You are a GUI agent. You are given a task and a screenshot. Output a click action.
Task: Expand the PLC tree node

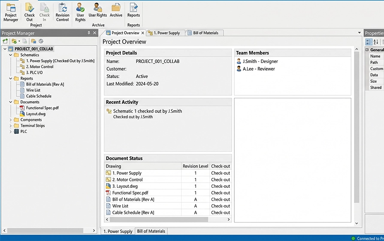pos(11,132)
